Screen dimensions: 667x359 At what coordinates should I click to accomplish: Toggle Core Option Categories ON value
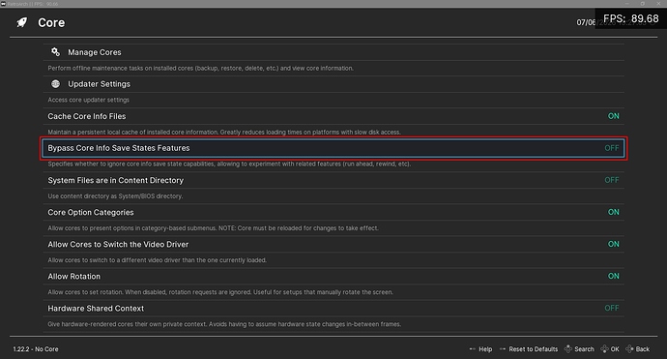pyautogui.click(x=614, y=212)
